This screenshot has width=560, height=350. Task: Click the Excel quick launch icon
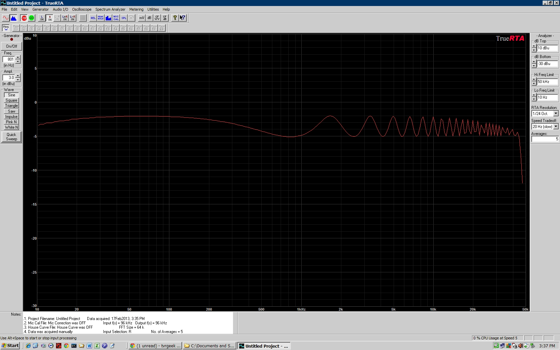[x=97, y=346]
